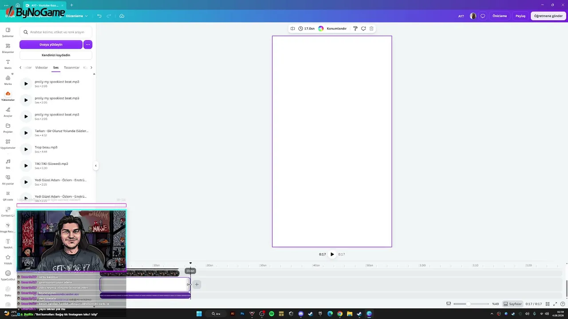Open the Araçlar tools panel
This screenshot has height=319, width=568.
(x=8, y=112)
